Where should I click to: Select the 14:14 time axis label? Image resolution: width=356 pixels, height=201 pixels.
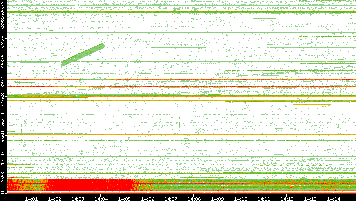333,198
